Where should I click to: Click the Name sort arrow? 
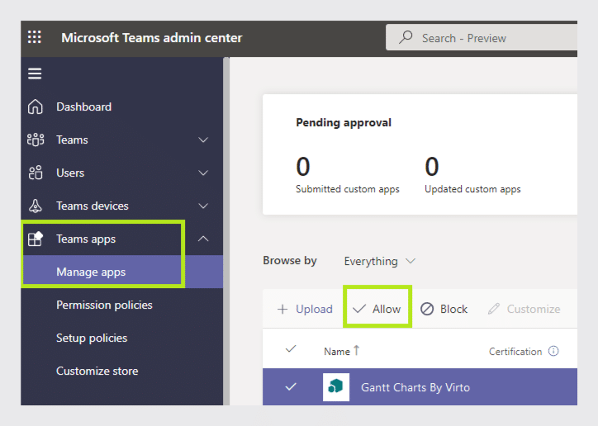[x=356, y=350]
